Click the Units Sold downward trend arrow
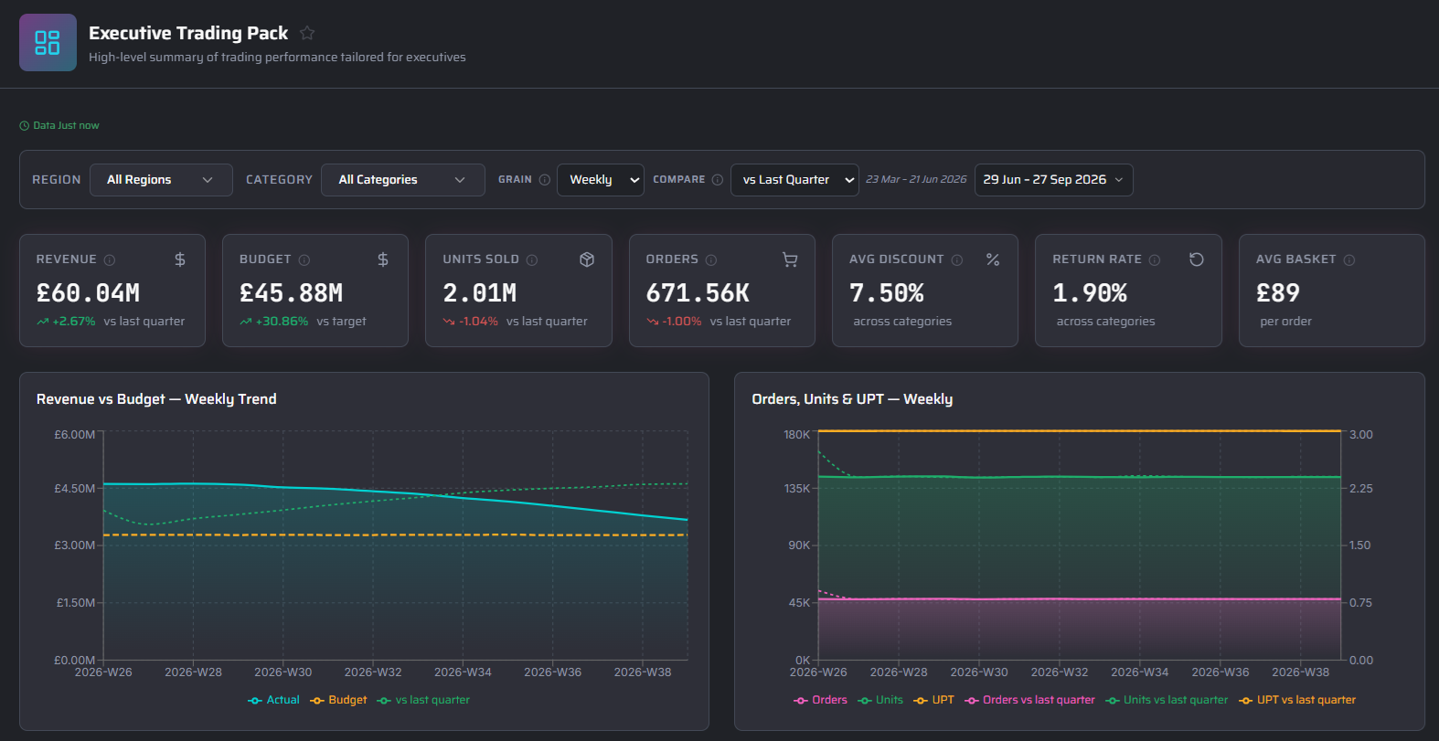 click(449, 322)
